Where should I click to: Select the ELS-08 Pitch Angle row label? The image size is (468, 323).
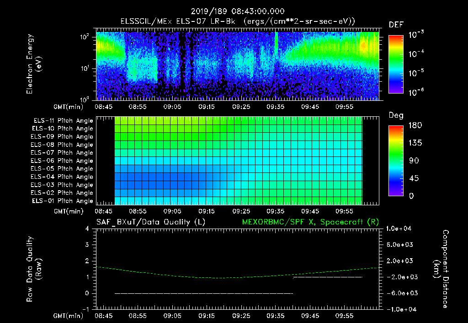coord(62,145)
